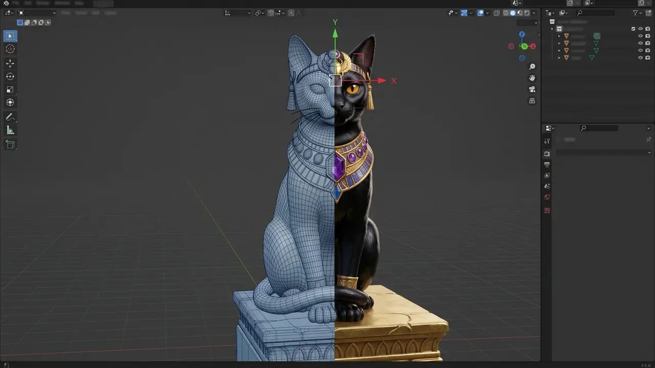Hide the first object row via its eye icon
Screen dimensions: 655x368
tap(640, 36)
